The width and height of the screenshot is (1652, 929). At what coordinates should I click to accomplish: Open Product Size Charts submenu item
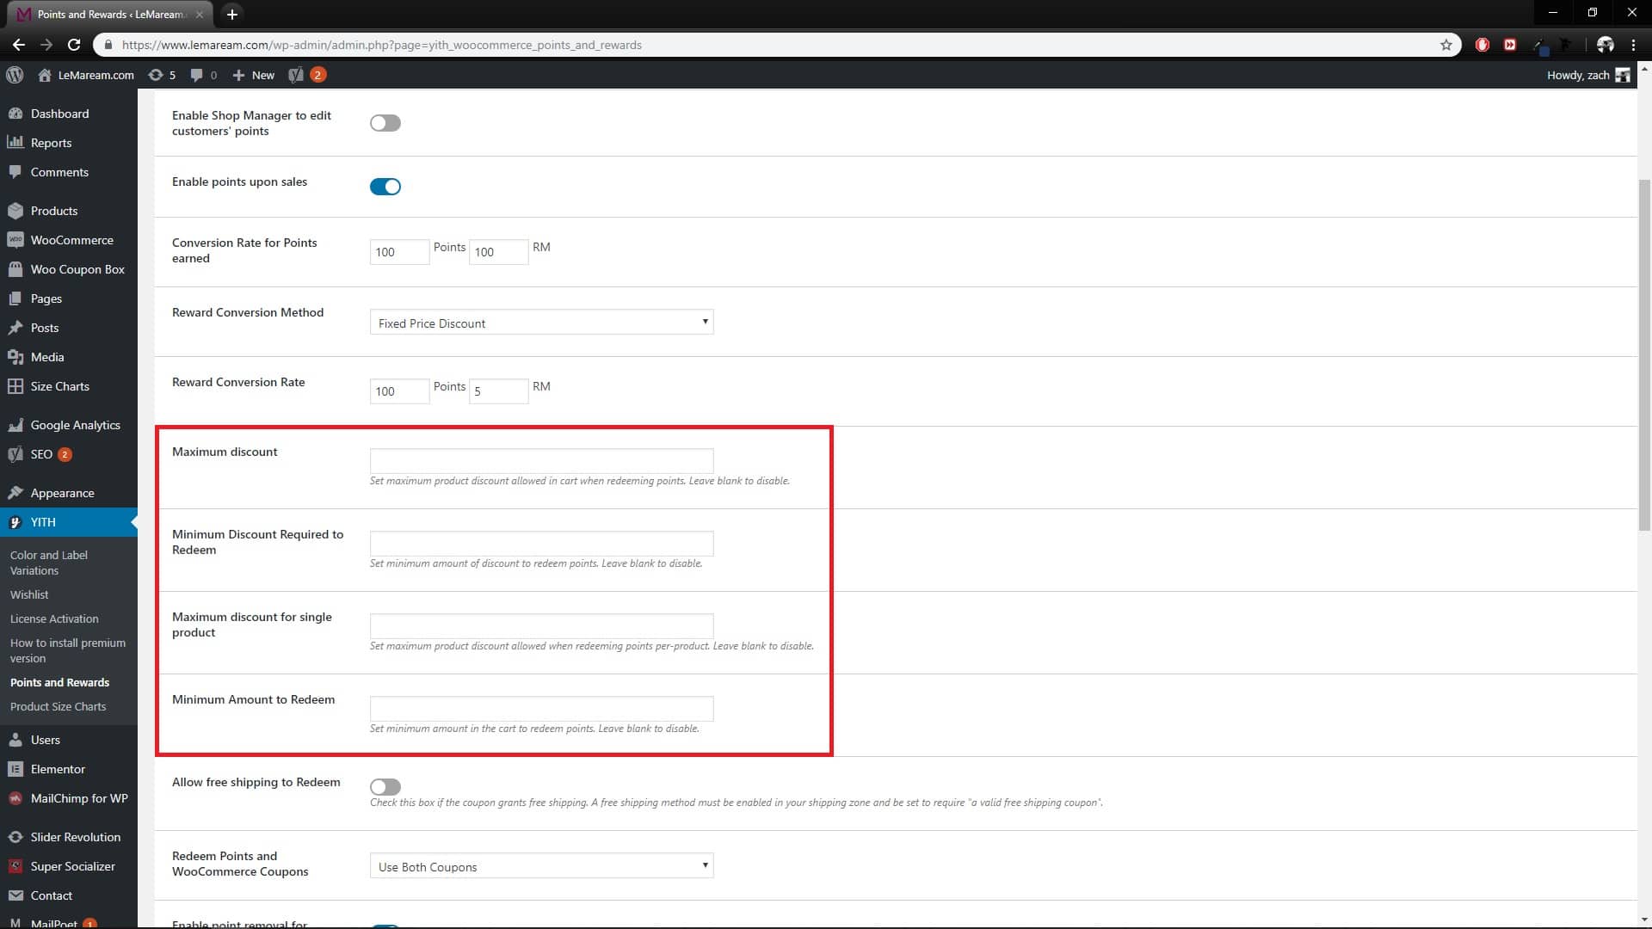[58, 706]
